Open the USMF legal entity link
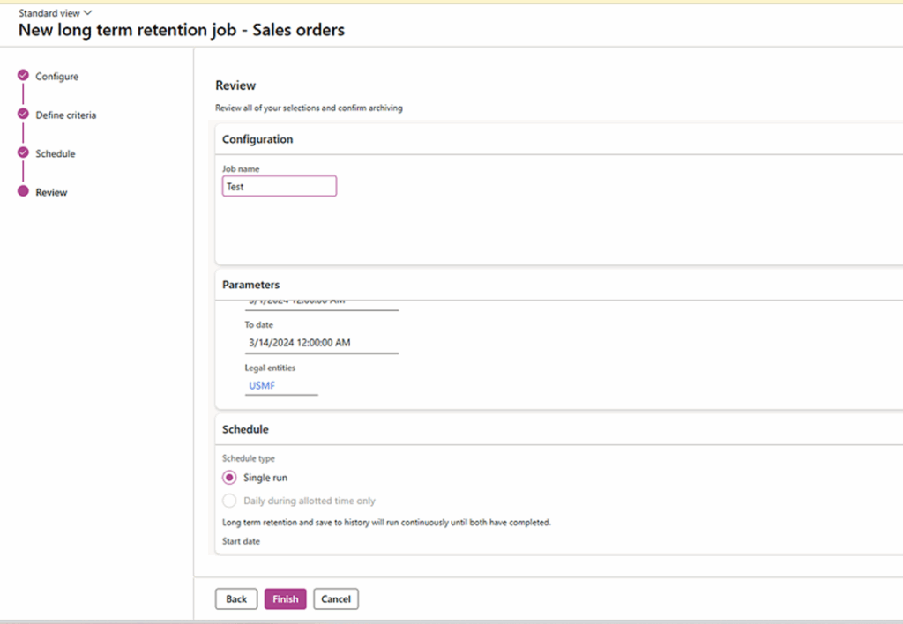The height and width of the screenshot is (624, 903). click(262, 385)
